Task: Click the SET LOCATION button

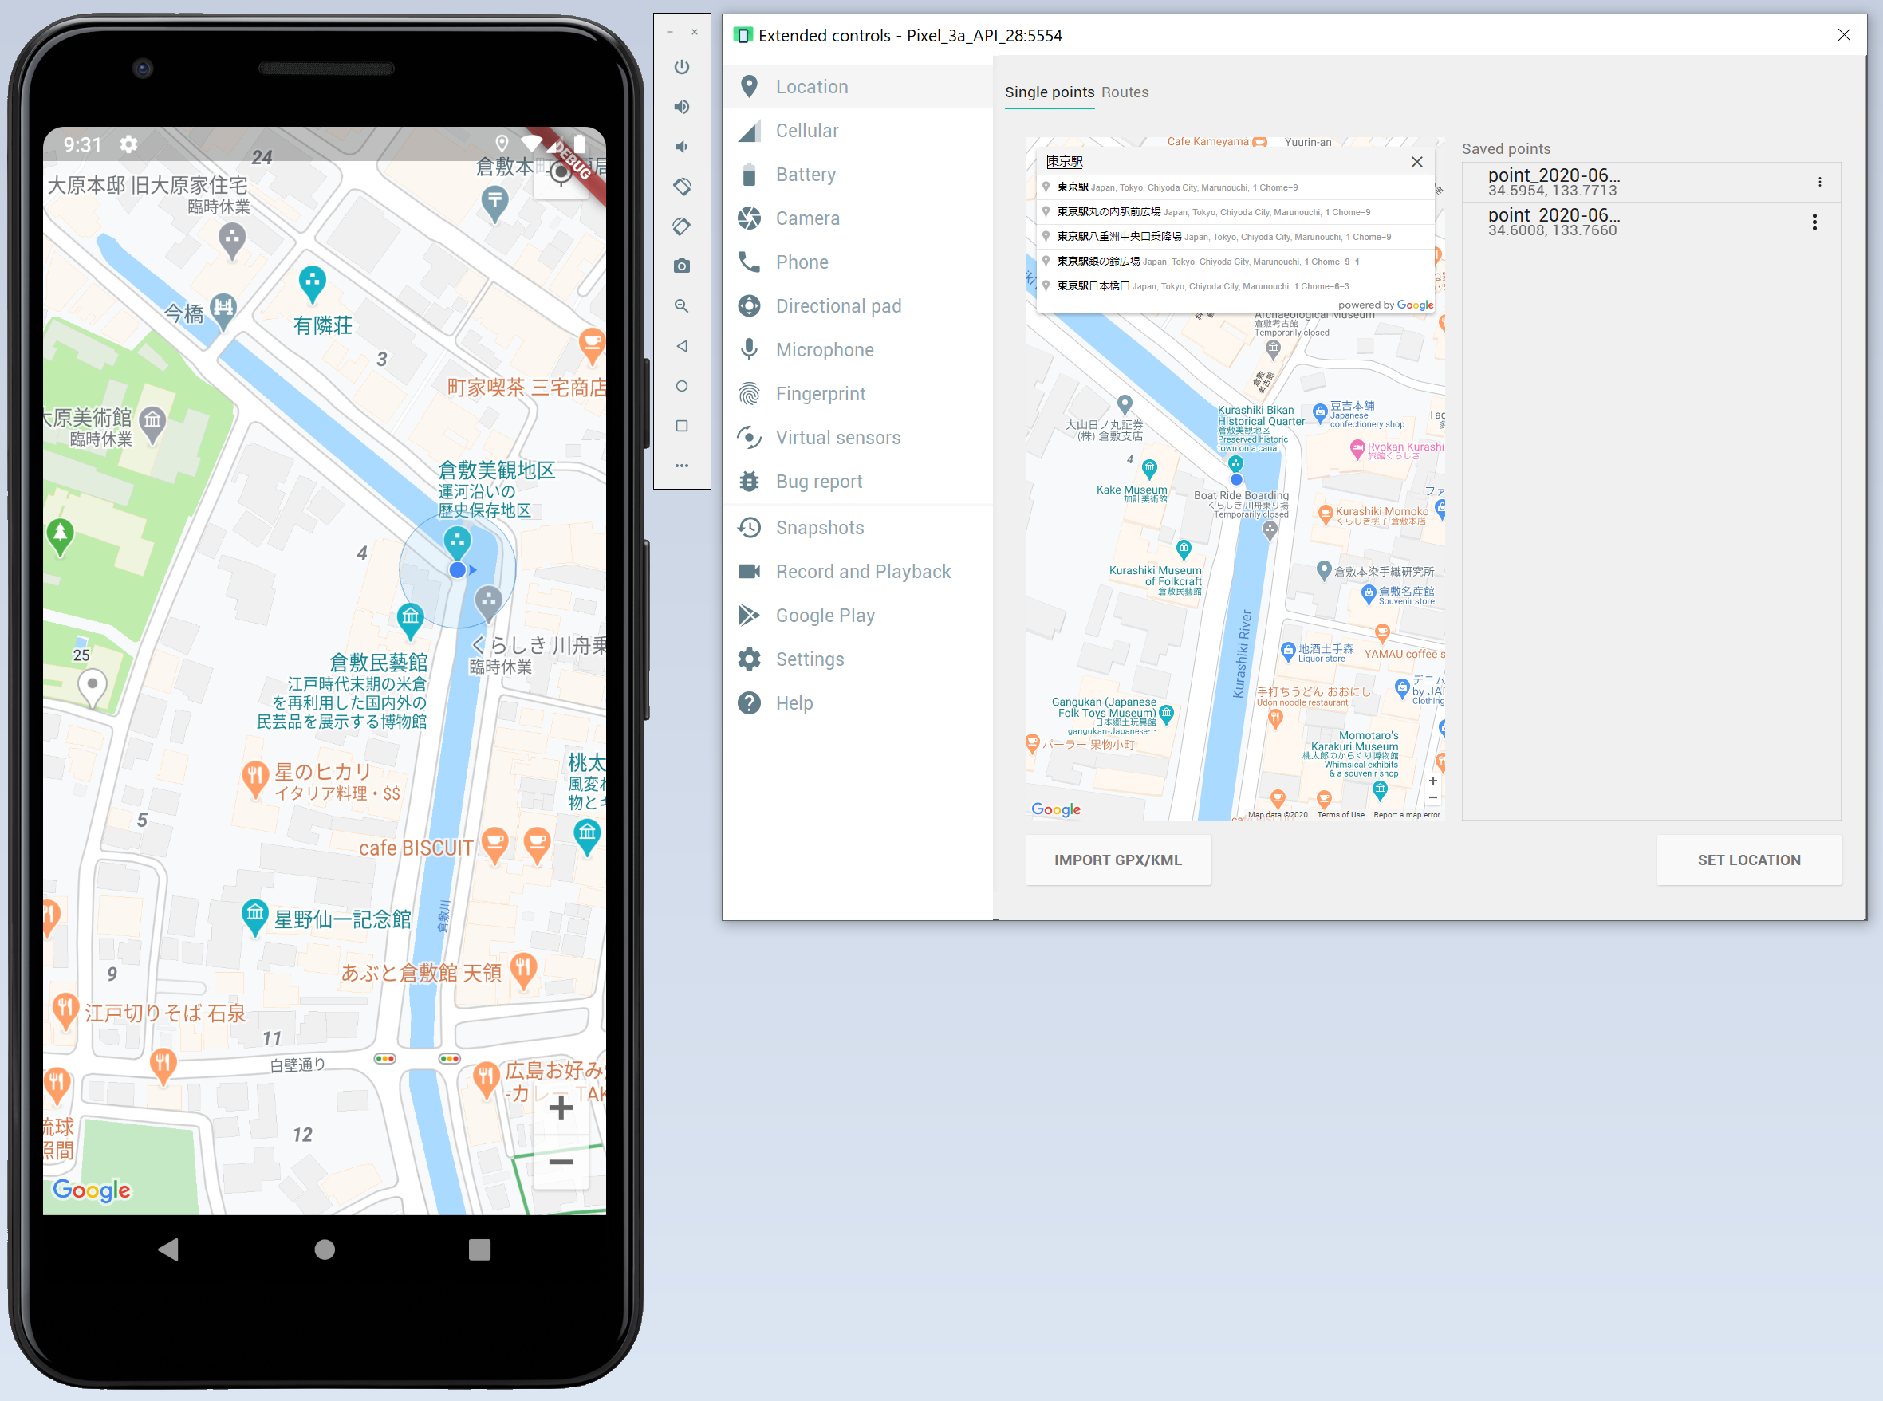Action: 1749,860
